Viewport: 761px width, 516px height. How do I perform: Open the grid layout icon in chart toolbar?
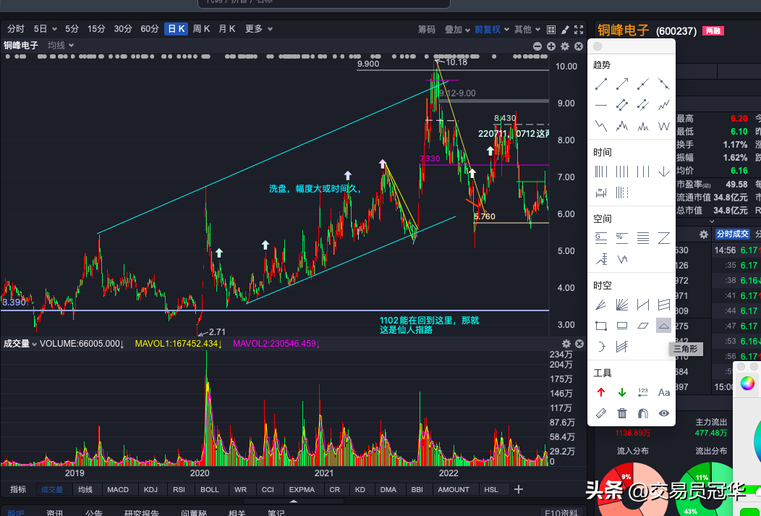coord(550,30)
